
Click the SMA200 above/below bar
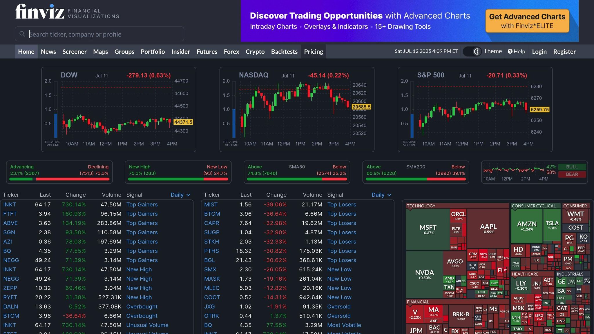coord(416,179)
